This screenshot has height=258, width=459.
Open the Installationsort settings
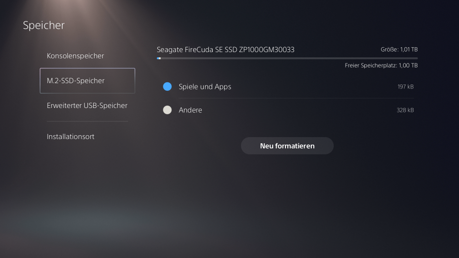pos(70,137)
